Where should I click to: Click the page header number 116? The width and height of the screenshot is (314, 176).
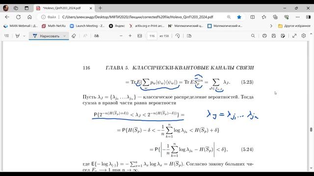tap(86, 68)
